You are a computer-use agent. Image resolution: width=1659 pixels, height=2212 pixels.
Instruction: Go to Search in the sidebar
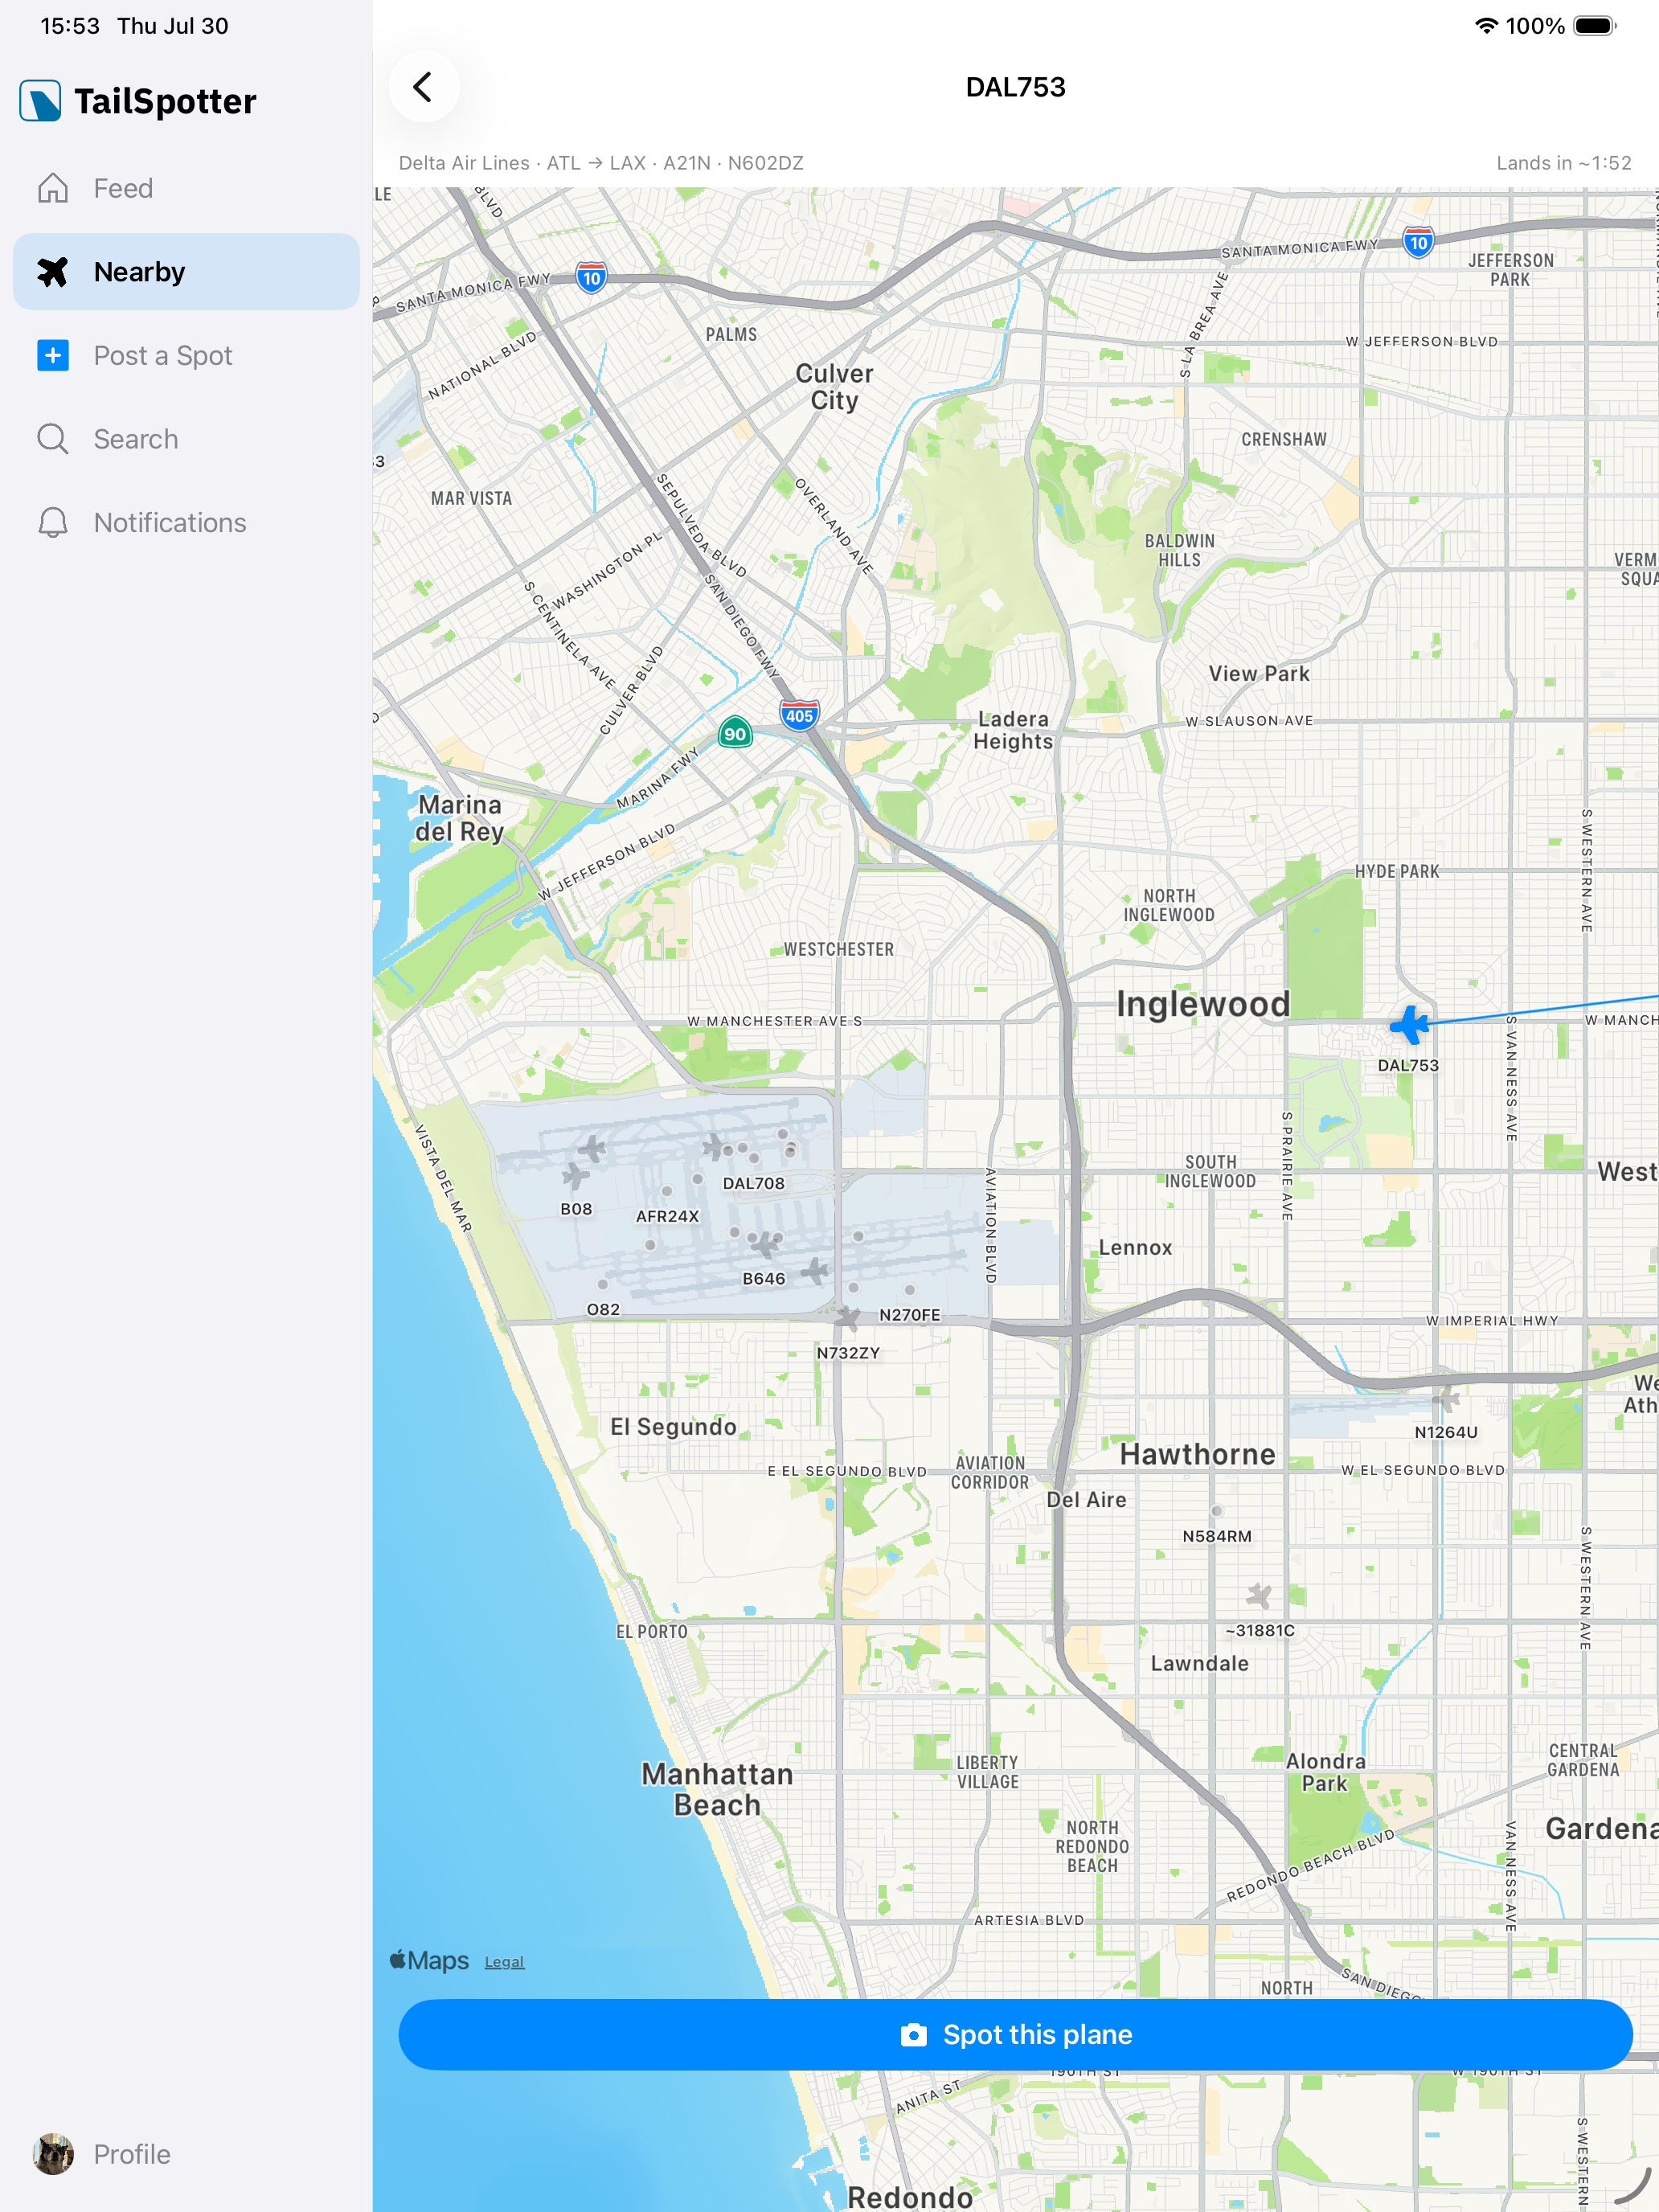(x=186, y=439)
